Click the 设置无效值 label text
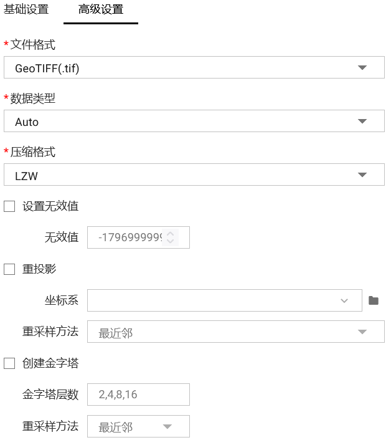Image resolution: width=391 pixels, height=440 pixels. tap(50, 206)
